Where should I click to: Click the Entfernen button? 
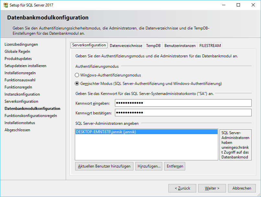tap(175, 166)
